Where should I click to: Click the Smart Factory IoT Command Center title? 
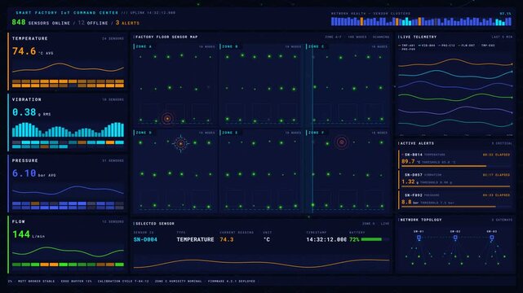pos(67,13)
